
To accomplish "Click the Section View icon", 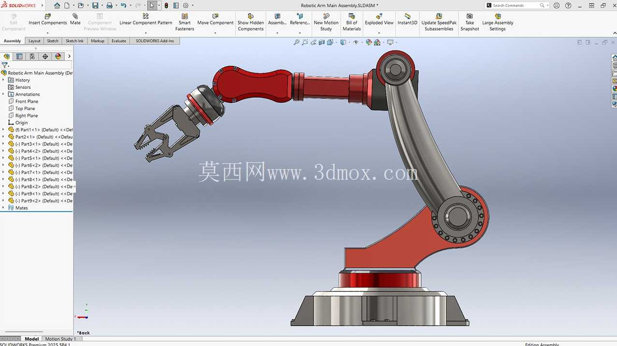I will (322, 43).
